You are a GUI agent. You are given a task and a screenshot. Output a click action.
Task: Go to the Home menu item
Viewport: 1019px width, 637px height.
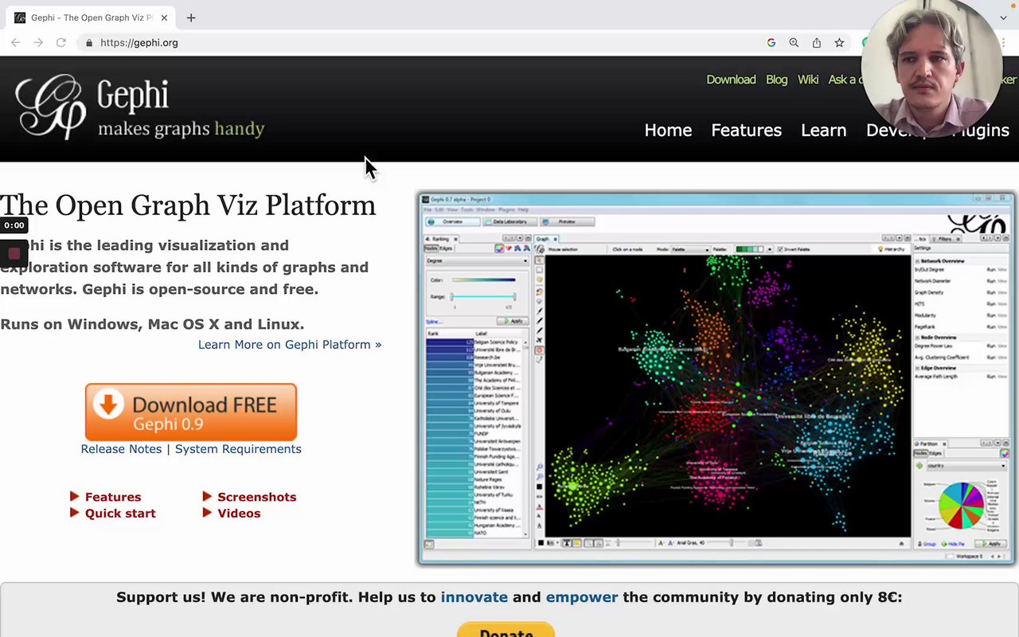point(668,131)
